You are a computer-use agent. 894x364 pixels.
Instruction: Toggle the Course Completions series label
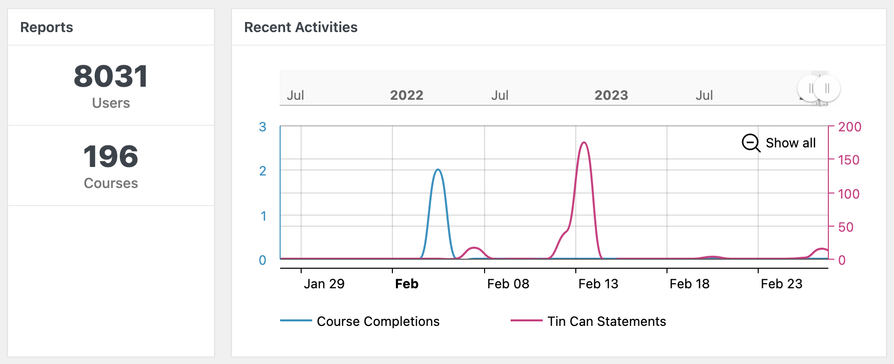coord(378,321)
